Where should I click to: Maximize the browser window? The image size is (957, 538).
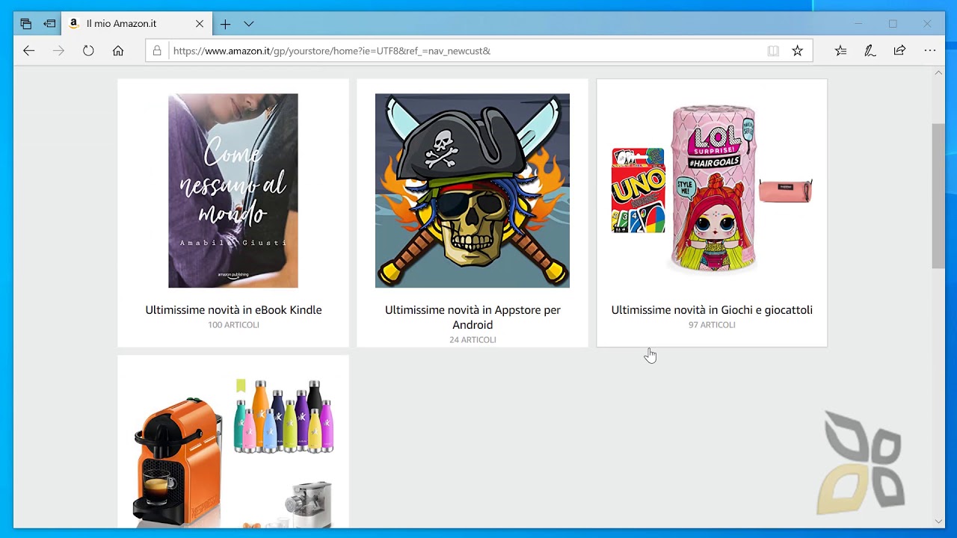[893, 24]
